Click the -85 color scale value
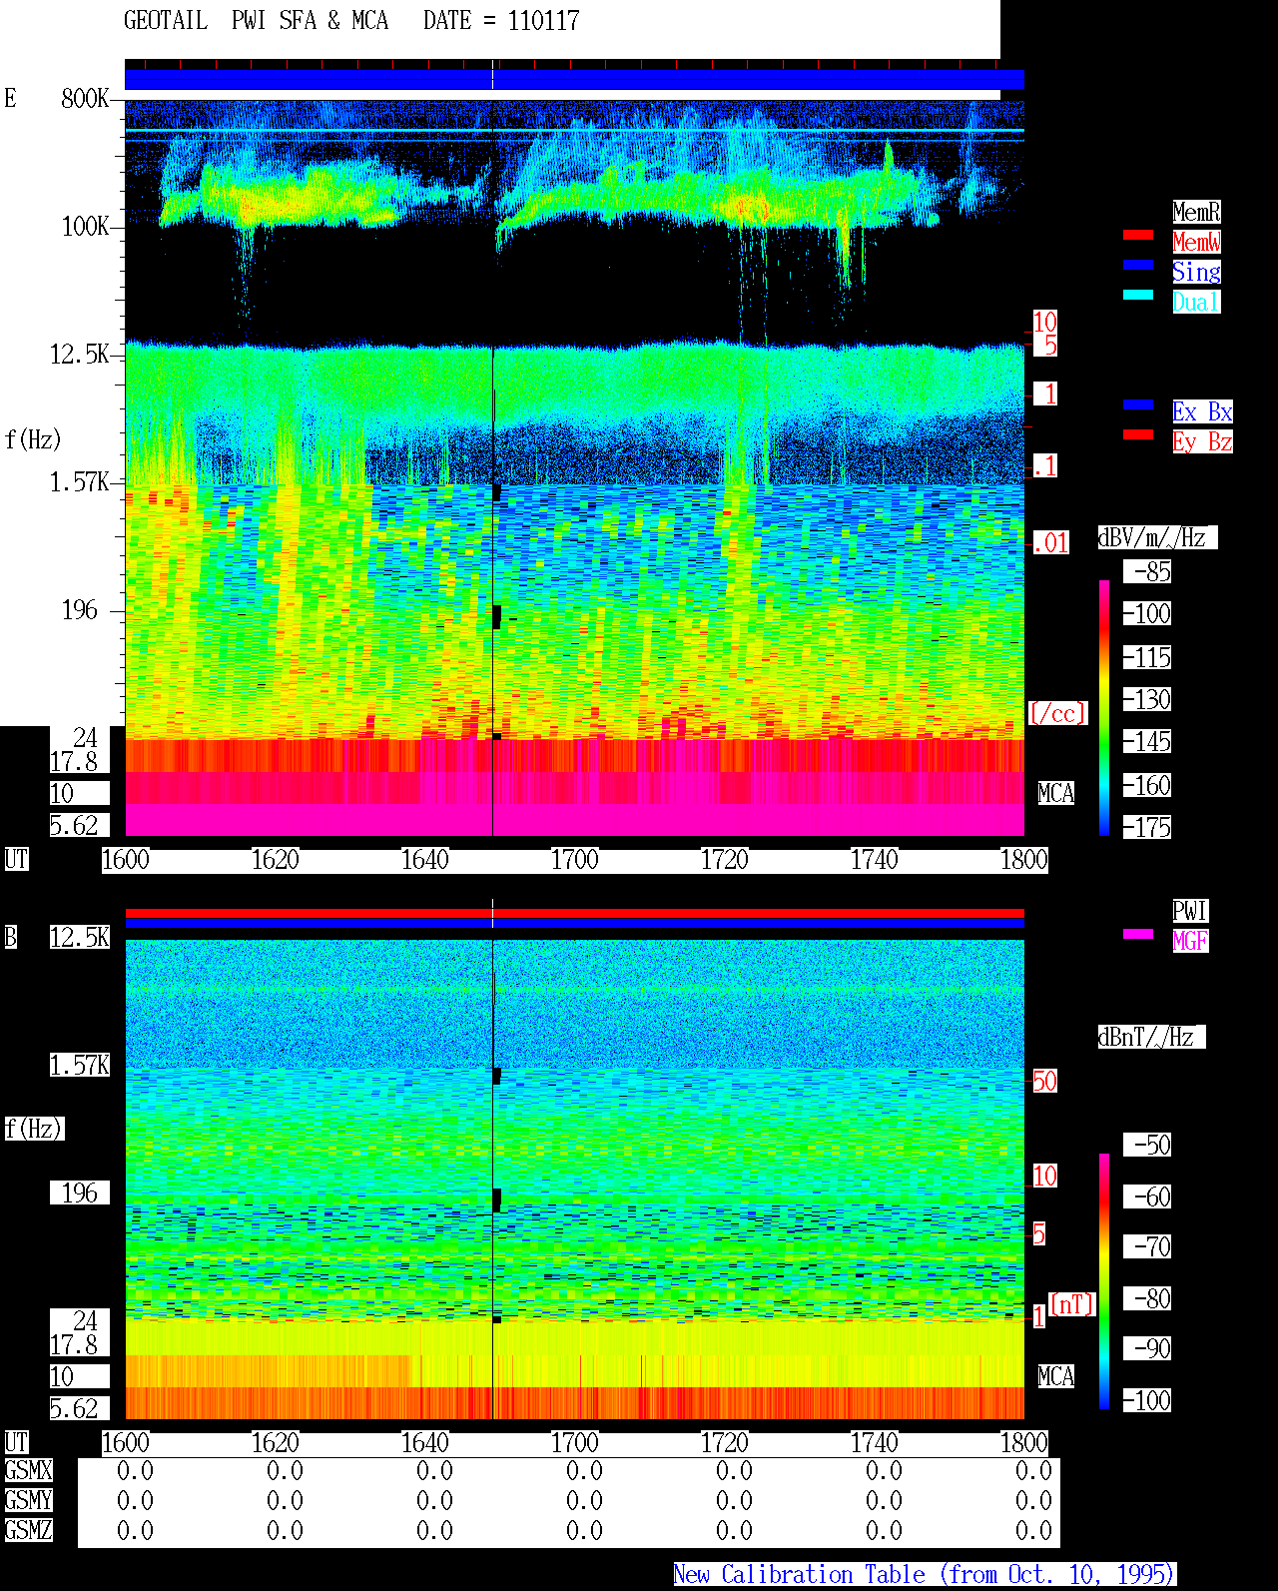Viewport: 1278px width, 1591px height. pos(1147,571)
